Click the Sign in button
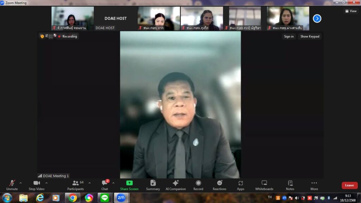Screen dimensions: 361x203 (x=289, y=36)
